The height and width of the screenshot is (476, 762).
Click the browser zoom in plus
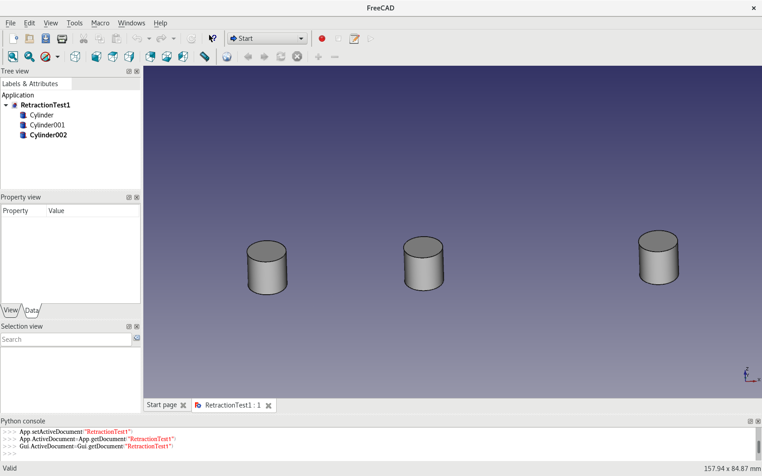pyautogui.click(x=318, y=57)
